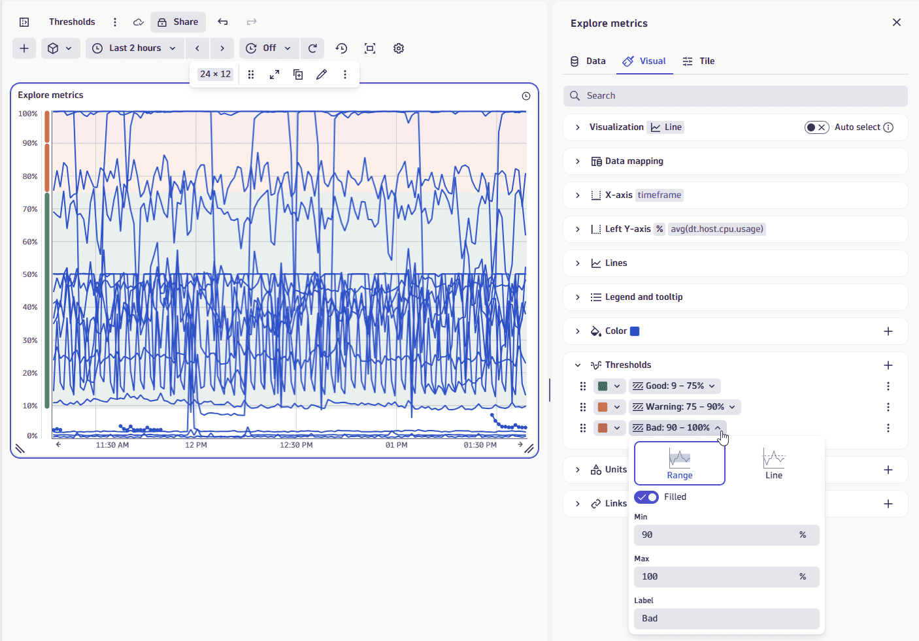Click the Min value field

click(727, 535)
